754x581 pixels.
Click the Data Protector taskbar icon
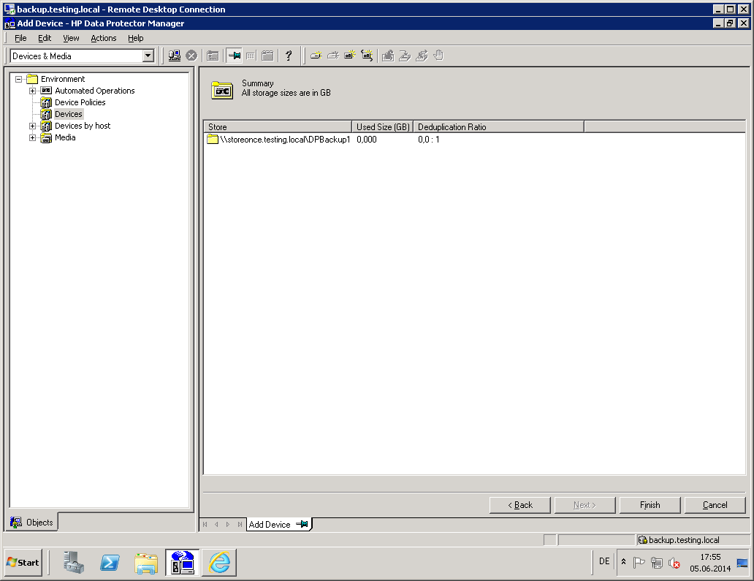click(x=182, y=562)
